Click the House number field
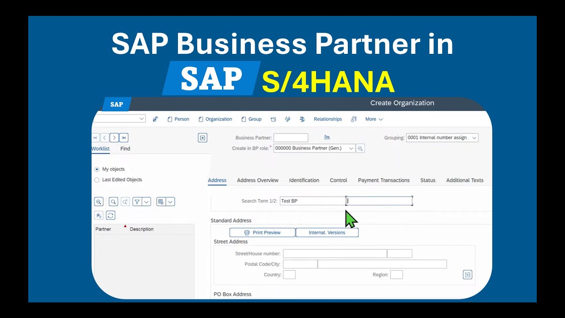This screenshot has height=318, width=565. click(399, 254)
